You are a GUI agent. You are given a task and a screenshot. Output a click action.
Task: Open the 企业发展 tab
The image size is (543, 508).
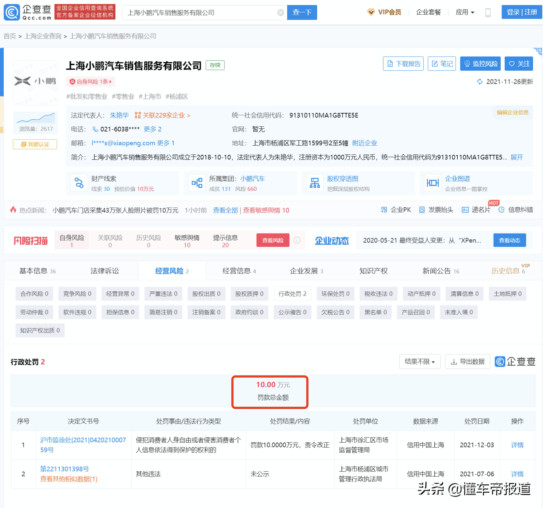[306, 271]
